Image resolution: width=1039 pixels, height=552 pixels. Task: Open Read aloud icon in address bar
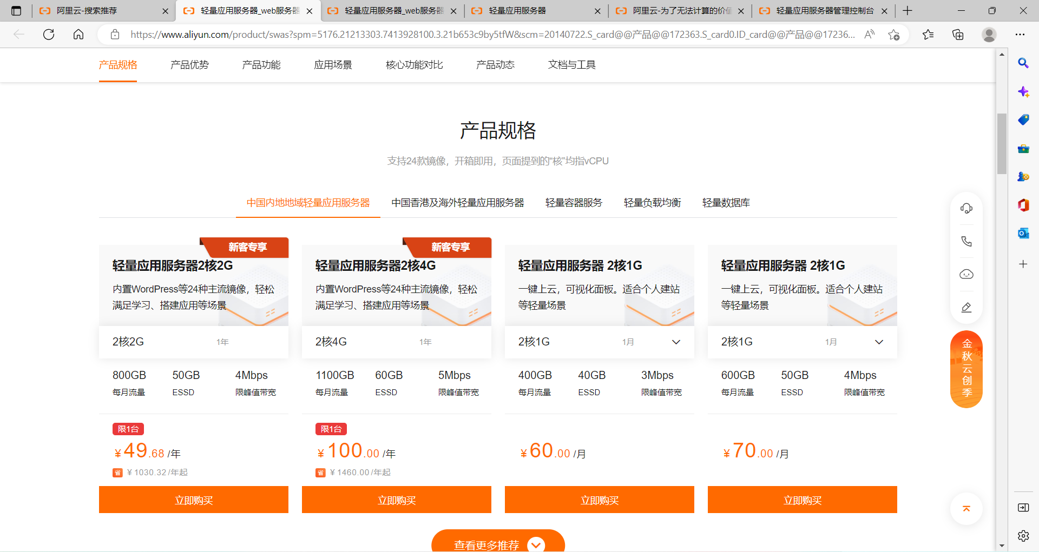(x=870, y=35)
